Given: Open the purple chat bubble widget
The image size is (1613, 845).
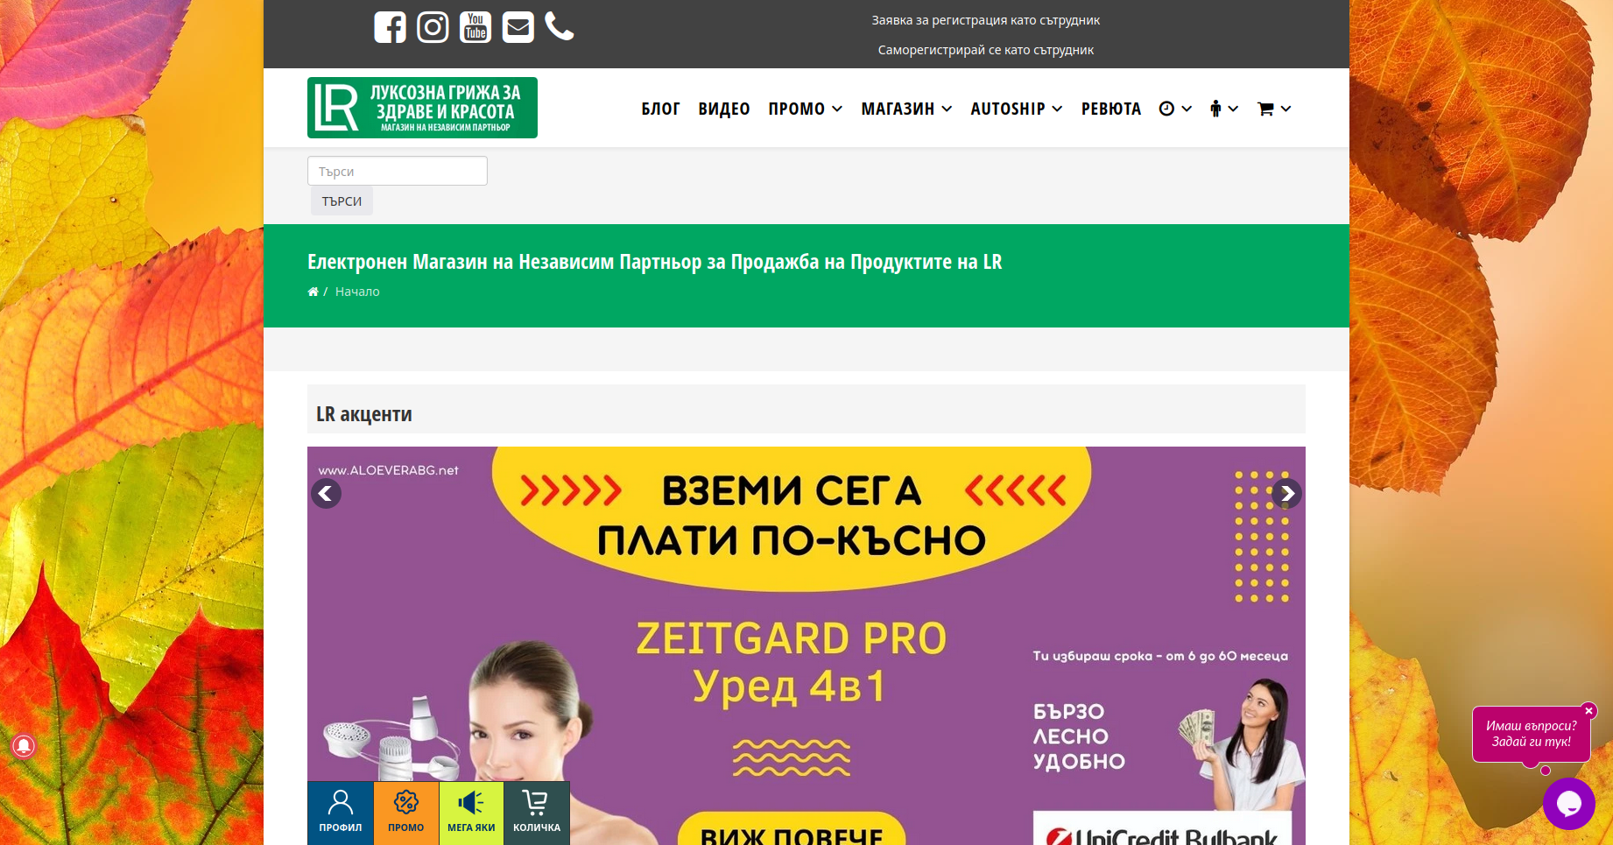Looking at the screenshot, I should coord(1569,803).
